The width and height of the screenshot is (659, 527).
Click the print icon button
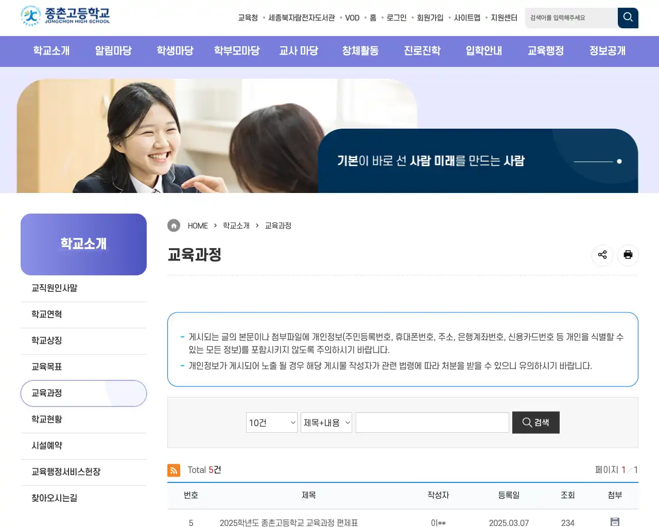628,255
